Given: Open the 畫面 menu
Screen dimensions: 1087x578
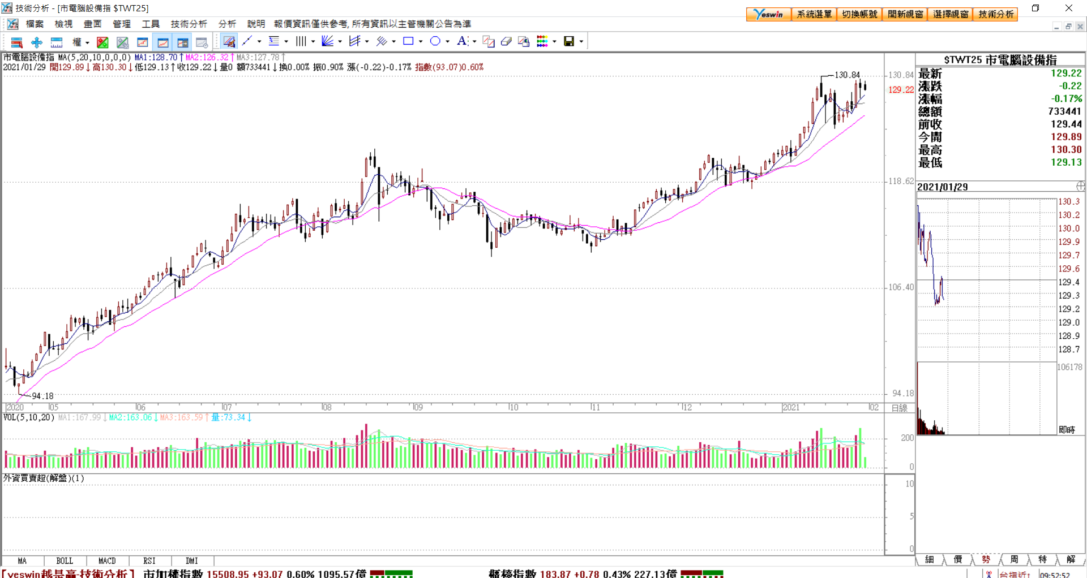Looking at the screenshot, I should [93, 24].
